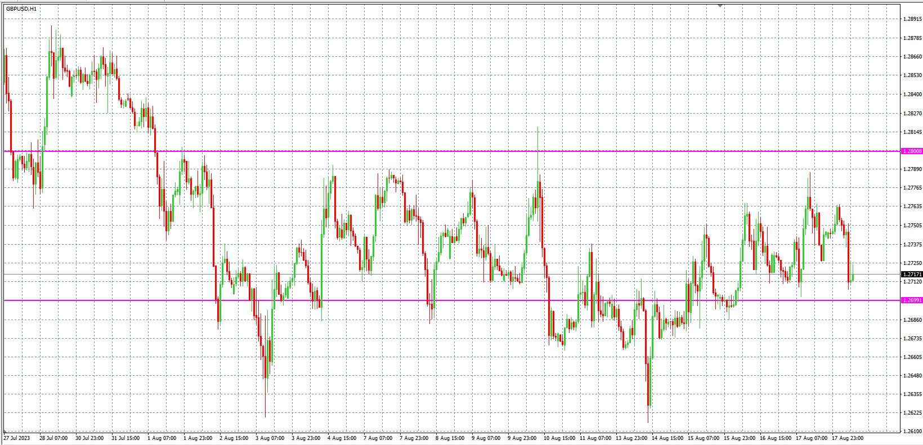This screenshot has width=923, height=445.
Task: Click the 14 Aug 15:00 time label
Action: [x=667, y=438]
